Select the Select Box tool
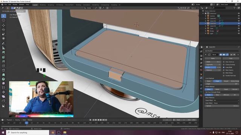The image size is (241, 135). coord(3,16)
